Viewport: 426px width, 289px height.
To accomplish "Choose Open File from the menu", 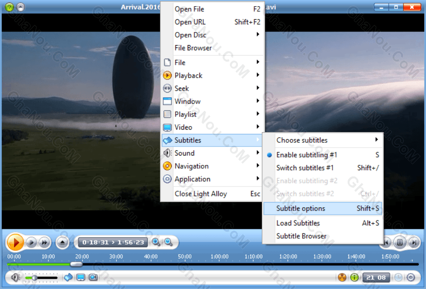I will click(x=212, y=9).
